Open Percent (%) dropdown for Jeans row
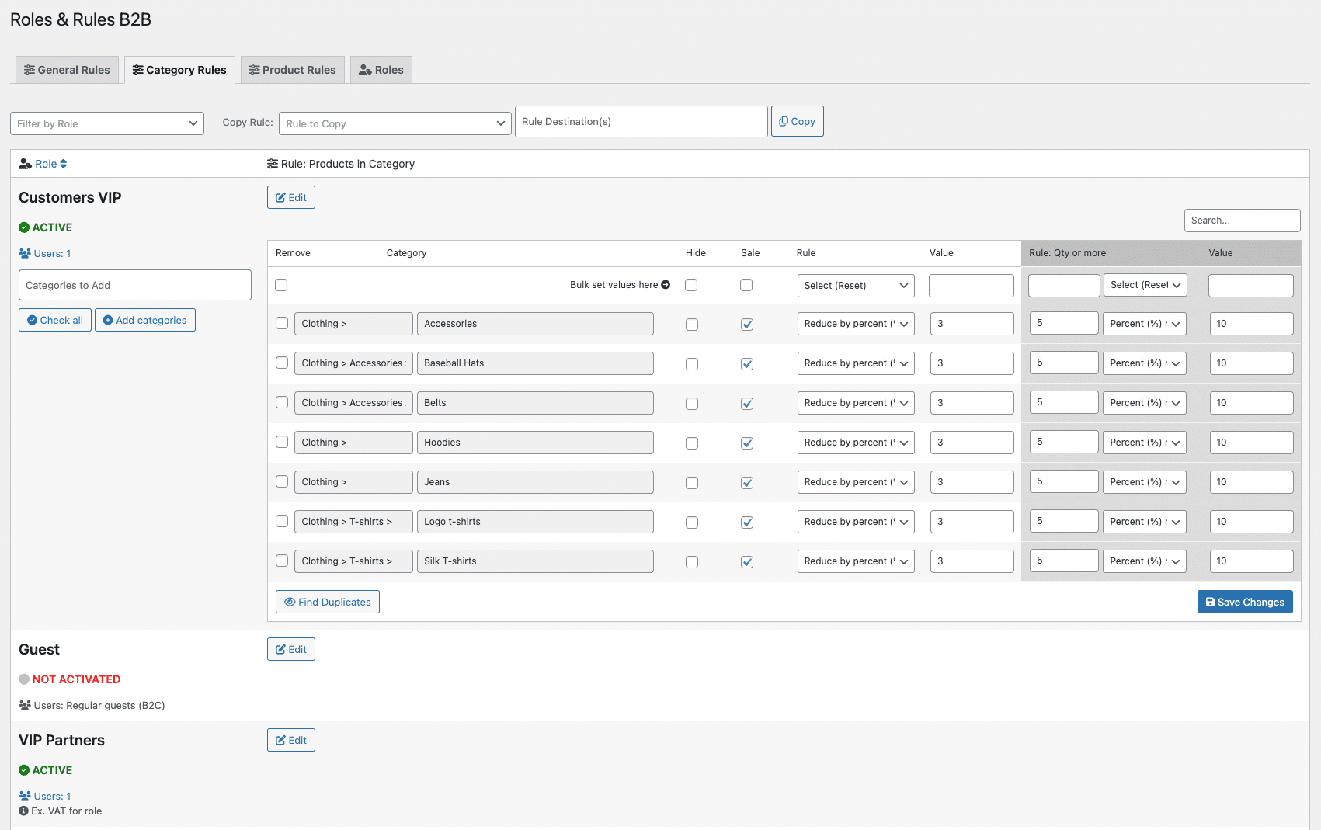 click(x=1145, y=482)
